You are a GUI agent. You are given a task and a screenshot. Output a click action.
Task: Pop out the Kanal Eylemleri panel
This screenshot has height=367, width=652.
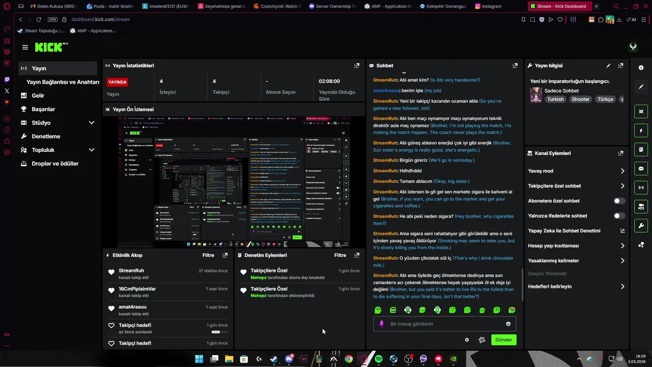[620, 153]
